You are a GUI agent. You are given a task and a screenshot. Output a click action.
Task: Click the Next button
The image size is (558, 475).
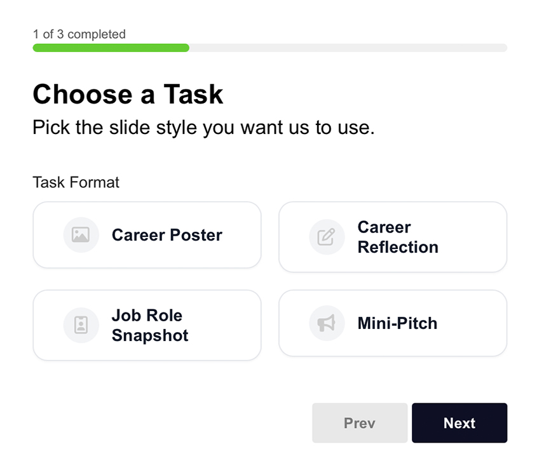(x=459, y=423)
